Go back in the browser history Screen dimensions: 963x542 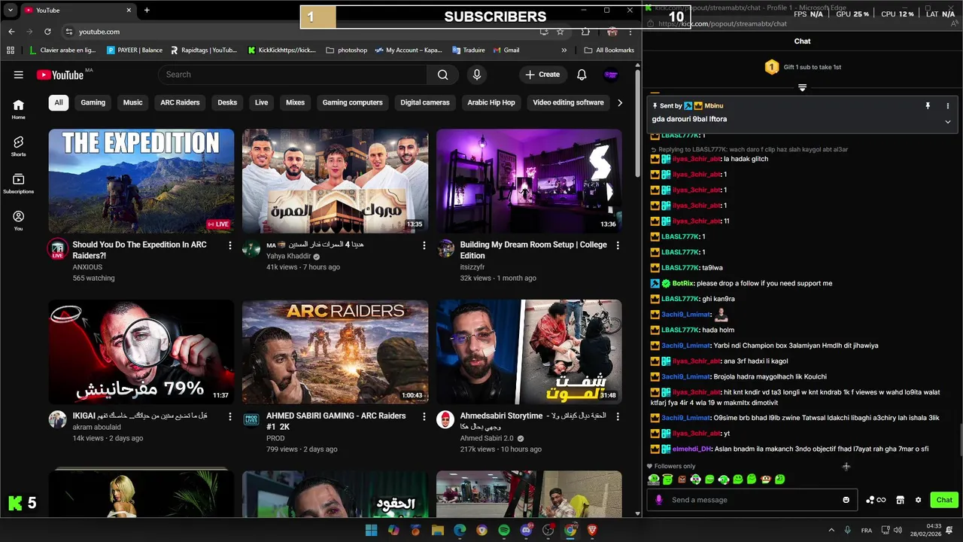11,32
